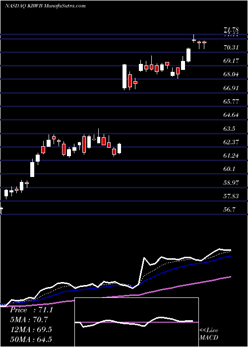Click the Price : 71.1 readout
The width and height of the screenshot is (248, 347).
[31, 310]
